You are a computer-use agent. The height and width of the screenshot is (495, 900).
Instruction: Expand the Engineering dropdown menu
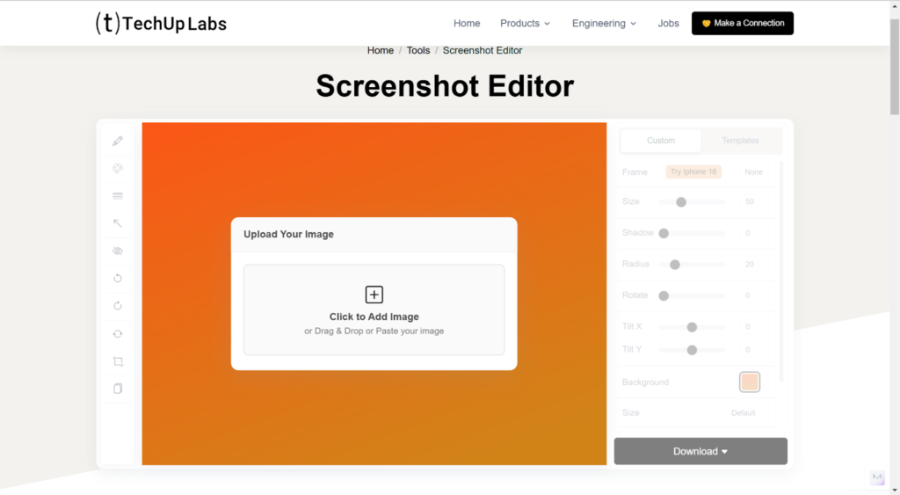click(604, 24)
